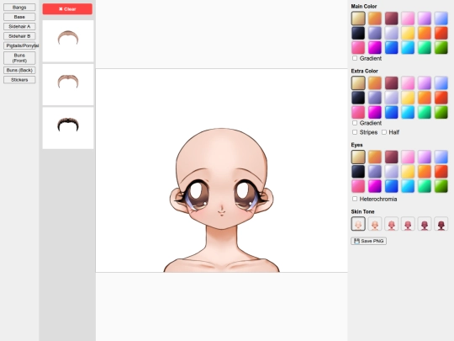Switch to Sidehair A category
Screen dimensions: 454x341
pyautogui.click(x=19, y=26)
